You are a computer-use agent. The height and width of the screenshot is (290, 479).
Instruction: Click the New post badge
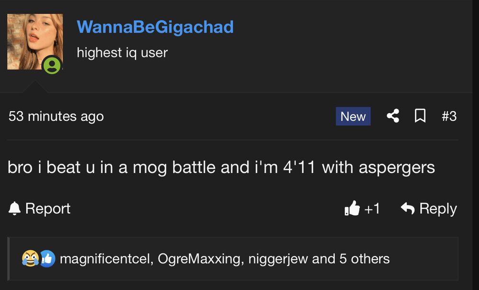coord(353,116)
